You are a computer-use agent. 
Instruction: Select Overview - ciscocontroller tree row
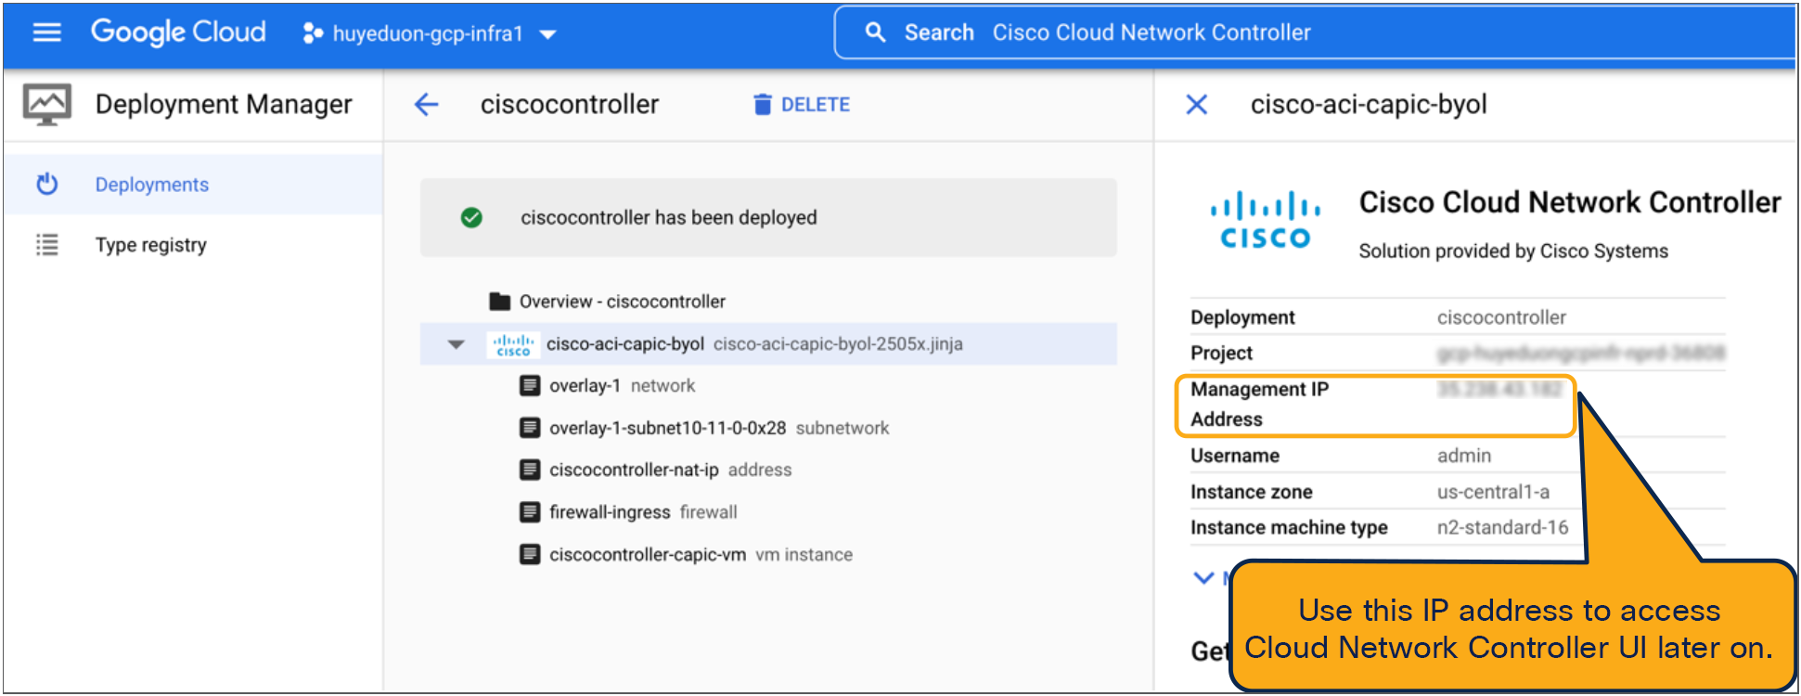tap(768, 302)
